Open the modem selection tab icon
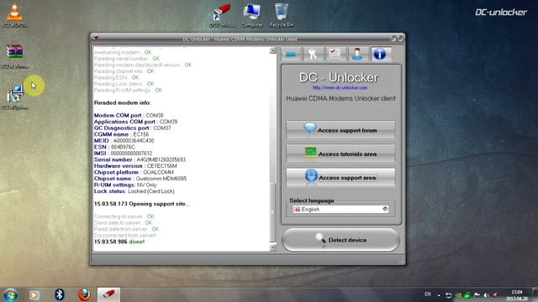 click(291, 54)
